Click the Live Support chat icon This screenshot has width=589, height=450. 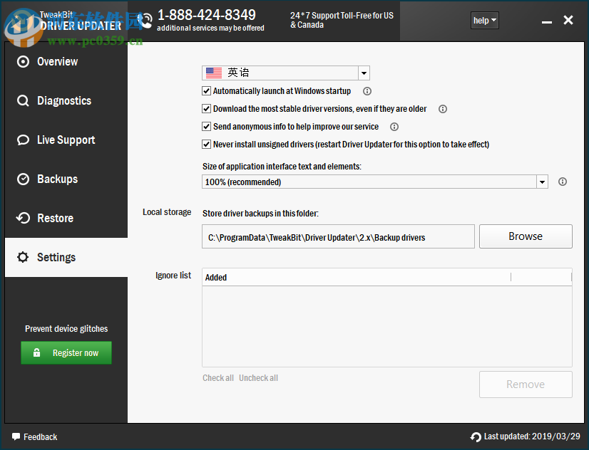(x=22, y=140)
